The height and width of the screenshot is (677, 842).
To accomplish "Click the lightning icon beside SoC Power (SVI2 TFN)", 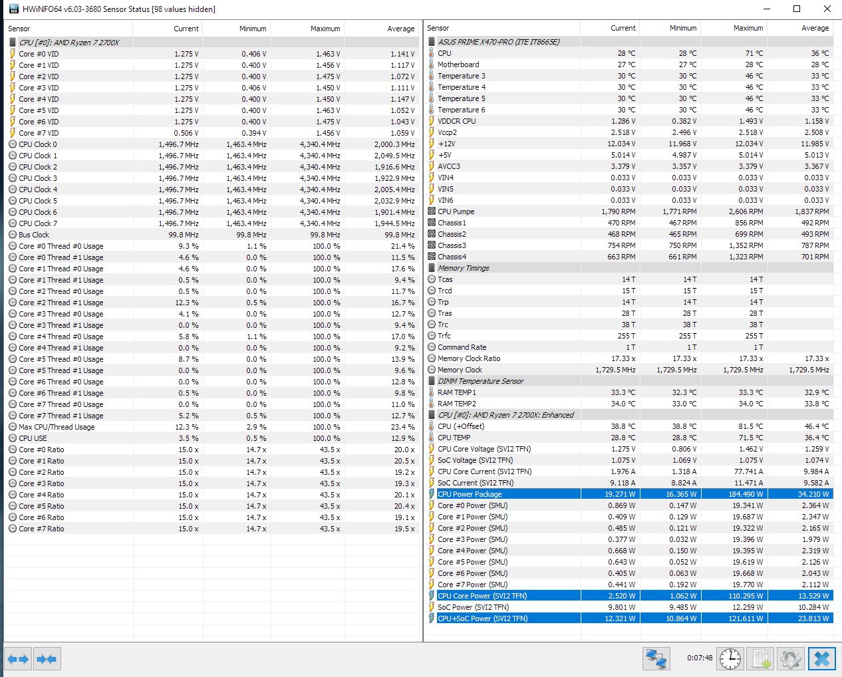I will [432, 607].
